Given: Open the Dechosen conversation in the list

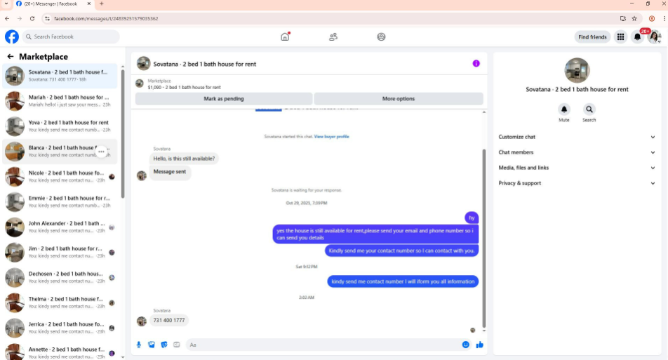Looking at the screenshot, I should point(60,277).
